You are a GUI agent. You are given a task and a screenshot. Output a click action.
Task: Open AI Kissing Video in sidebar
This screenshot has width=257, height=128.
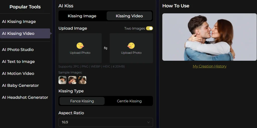25,33
